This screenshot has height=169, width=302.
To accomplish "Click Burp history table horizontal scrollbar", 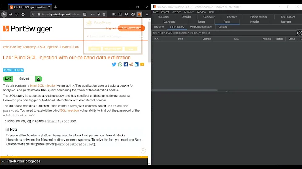I will coord(185,90).
